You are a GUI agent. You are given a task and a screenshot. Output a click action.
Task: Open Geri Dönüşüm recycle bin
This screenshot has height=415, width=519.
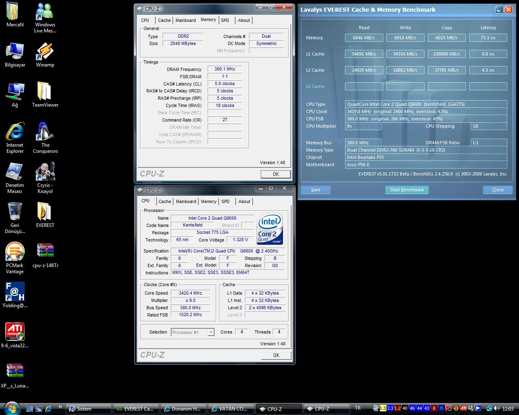pyautogui.click(x=15, y=218)
